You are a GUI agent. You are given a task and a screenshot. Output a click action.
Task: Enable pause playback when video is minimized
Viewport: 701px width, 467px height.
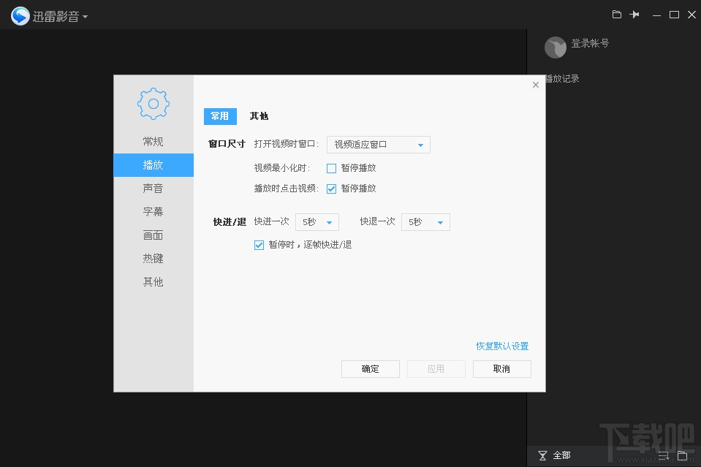point(331,167)
